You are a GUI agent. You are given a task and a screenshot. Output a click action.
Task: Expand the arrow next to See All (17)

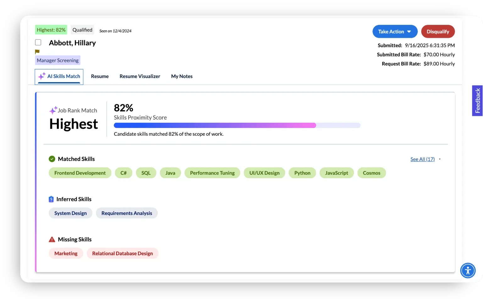[x=440, y=159]
